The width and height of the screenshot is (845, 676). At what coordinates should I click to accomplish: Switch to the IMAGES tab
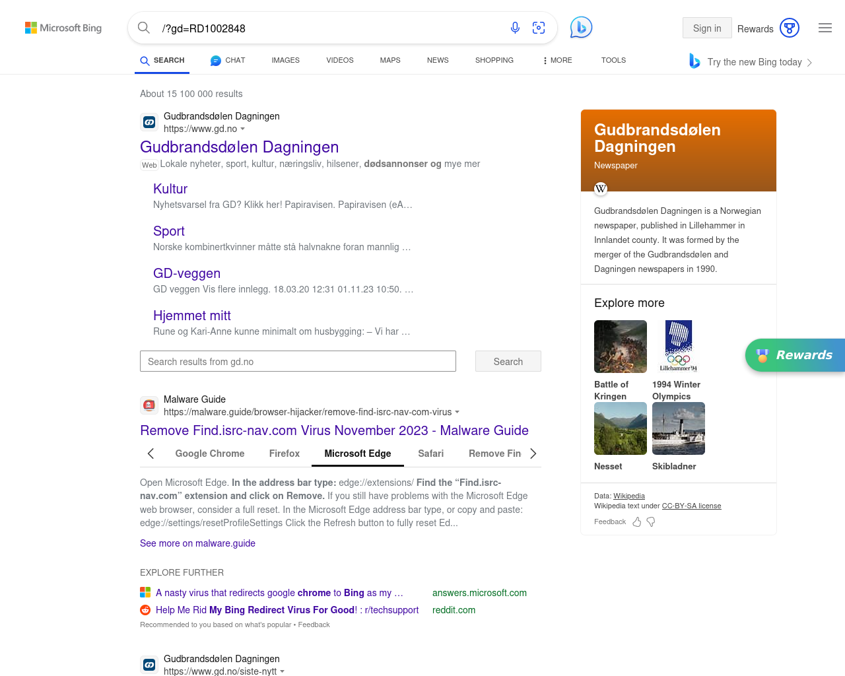pos(286,60)
